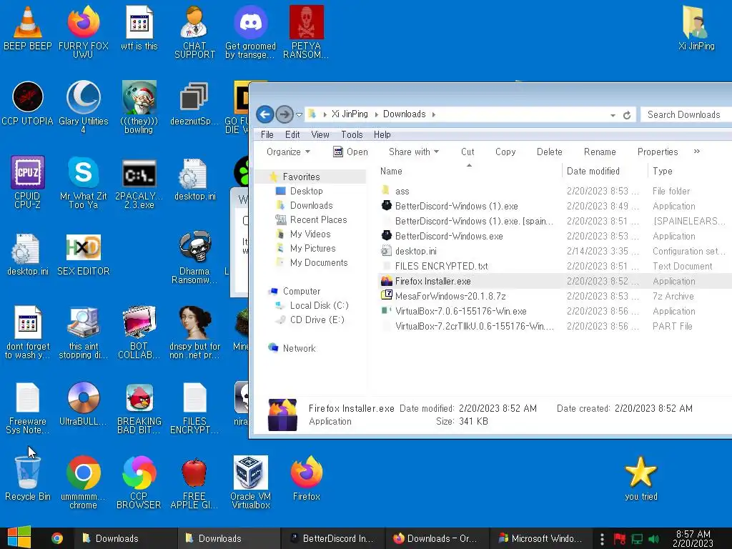Show hidden tray icons overflow
732x549 pixels.
point(602,539)
